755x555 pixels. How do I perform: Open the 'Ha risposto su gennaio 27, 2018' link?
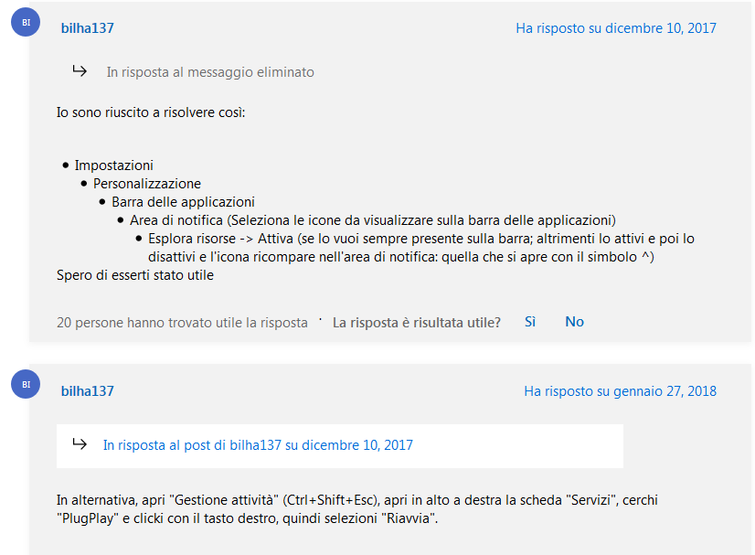pos(620,391)
